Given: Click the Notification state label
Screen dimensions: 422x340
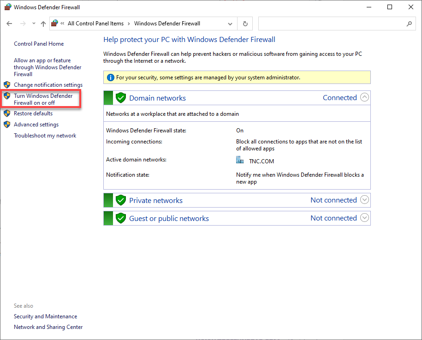Looking at the screenshot, I should (128, 175).
